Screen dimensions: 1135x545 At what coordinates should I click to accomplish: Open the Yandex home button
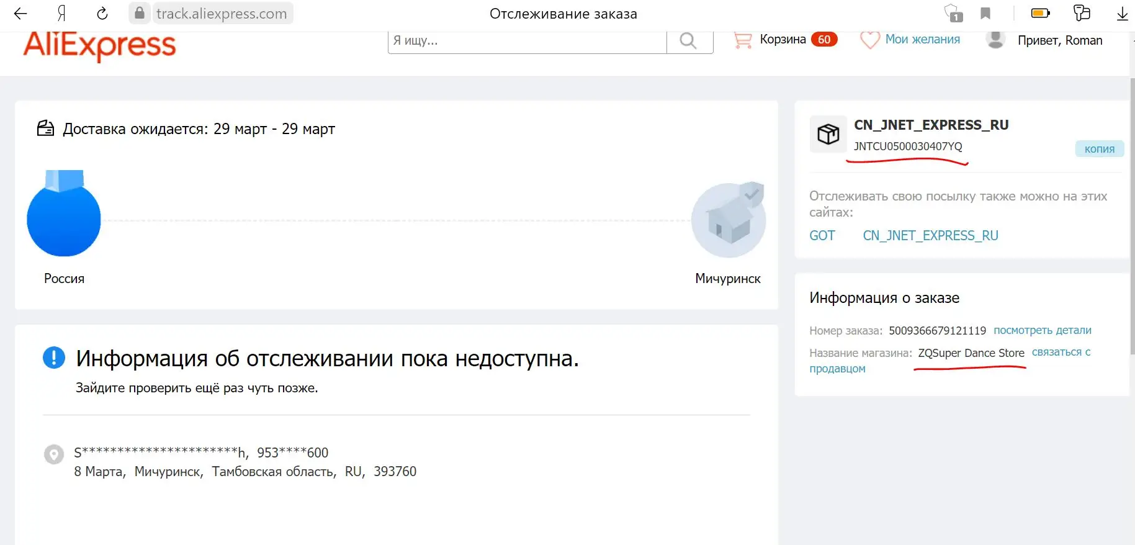(x=61, y=14)
